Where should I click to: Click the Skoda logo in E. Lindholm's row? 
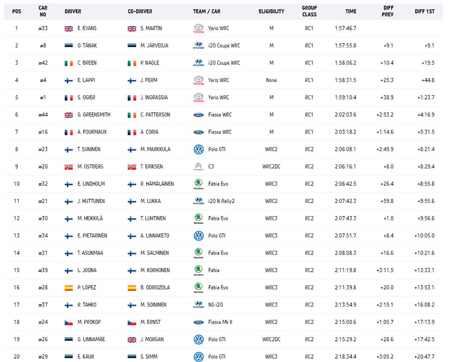point(198,184)
